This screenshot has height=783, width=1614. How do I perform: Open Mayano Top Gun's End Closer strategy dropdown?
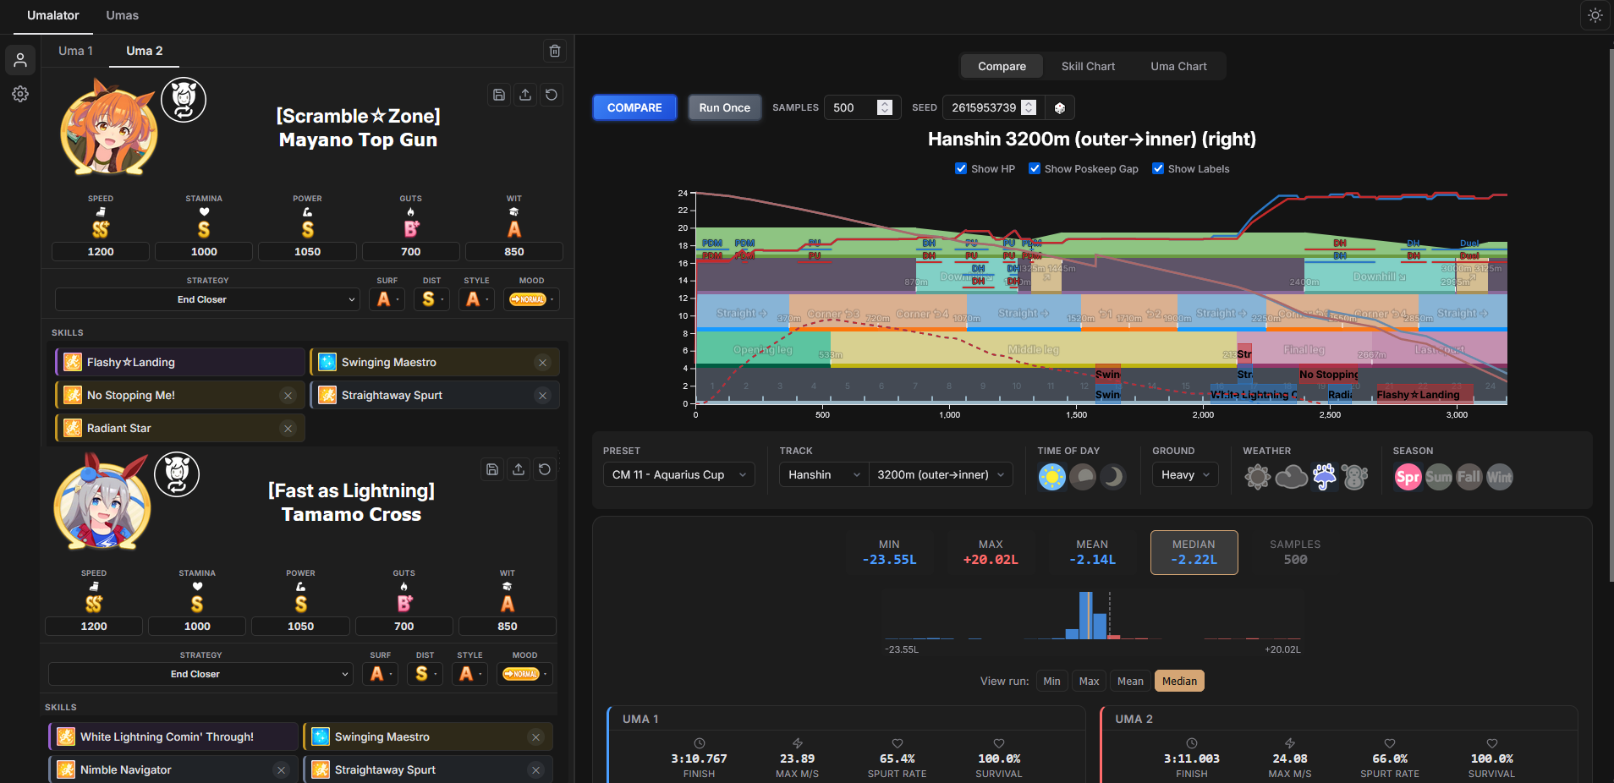click(207, 299)
